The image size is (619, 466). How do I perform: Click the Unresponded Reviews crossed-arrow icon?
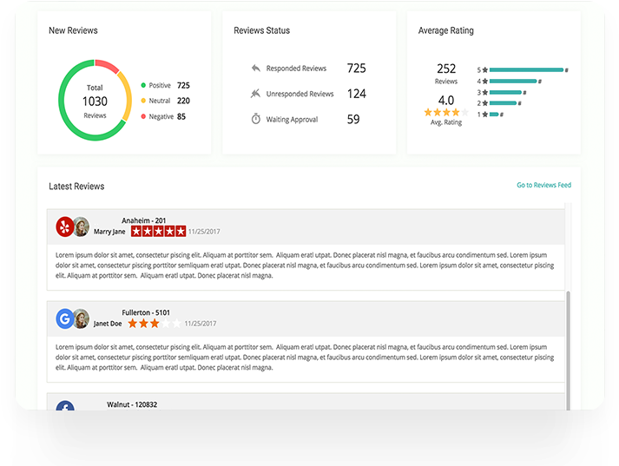[x=255, y=94]
